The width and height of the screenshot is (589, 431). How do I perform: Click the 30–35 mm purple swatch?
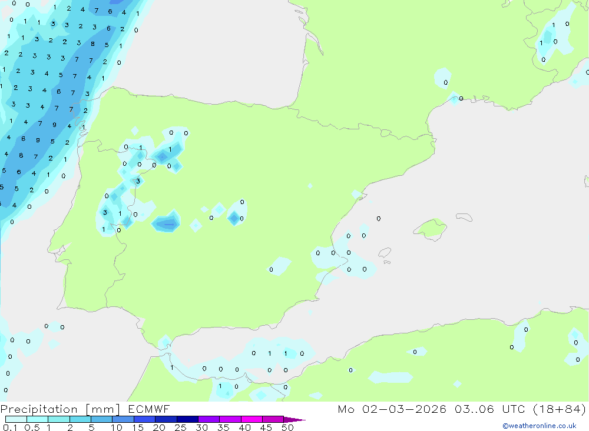tap(209, 419)
